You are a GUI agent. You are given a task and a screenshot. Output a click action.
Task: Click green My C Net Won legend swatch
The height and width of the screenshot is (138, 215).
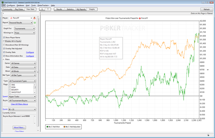(47, 127)
